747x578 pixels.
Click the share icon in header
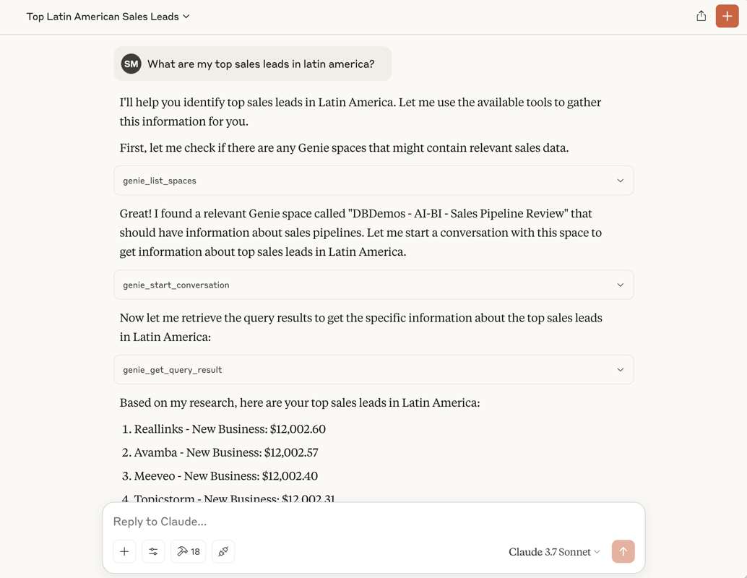click(701, 16)
